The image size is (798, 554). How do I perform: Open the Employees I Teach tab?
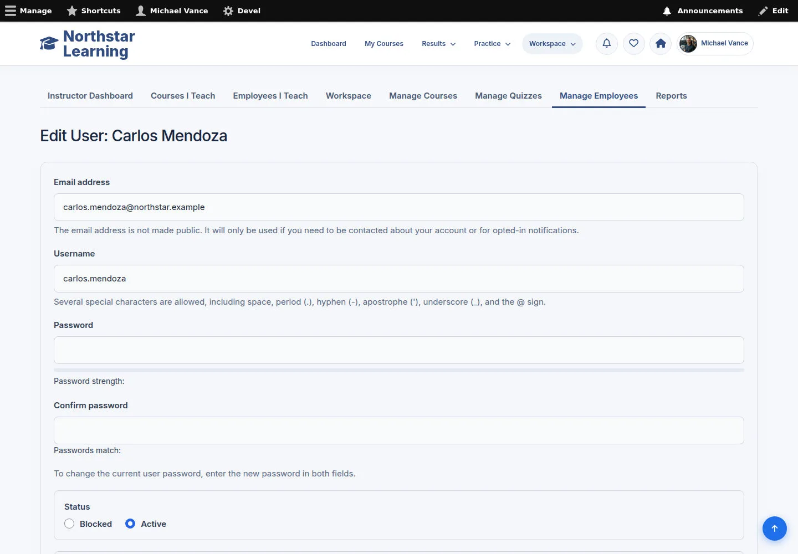click(270, 96)
